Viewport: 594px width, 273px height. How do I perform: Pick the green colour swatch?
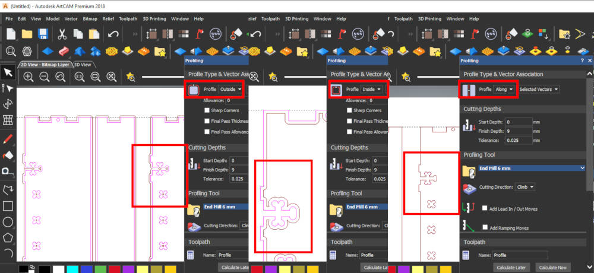tap(100, 269)
